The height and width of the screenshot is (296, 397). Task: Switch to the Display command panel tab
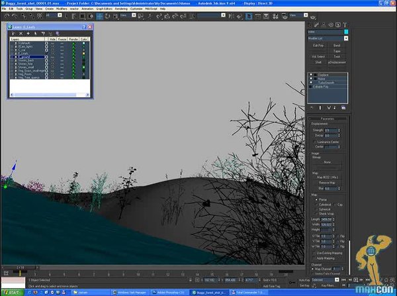(x=337, y=25)
